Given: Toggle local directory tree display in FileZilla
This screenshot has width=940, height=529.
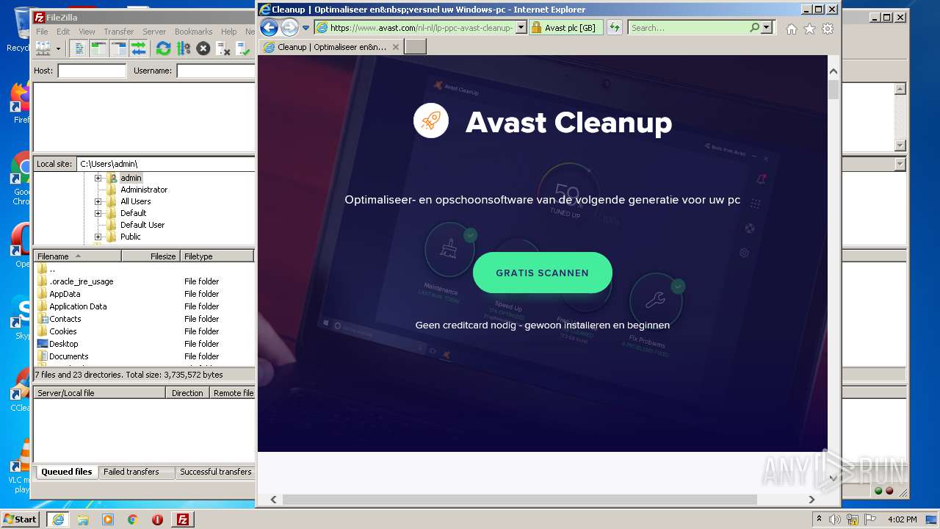Looking at the screenshot, I should pyautogui.click(x=98, y=48).
